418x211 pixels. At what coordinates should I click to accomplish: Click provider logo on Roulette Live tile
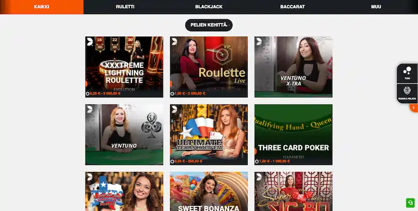[175, 41]
